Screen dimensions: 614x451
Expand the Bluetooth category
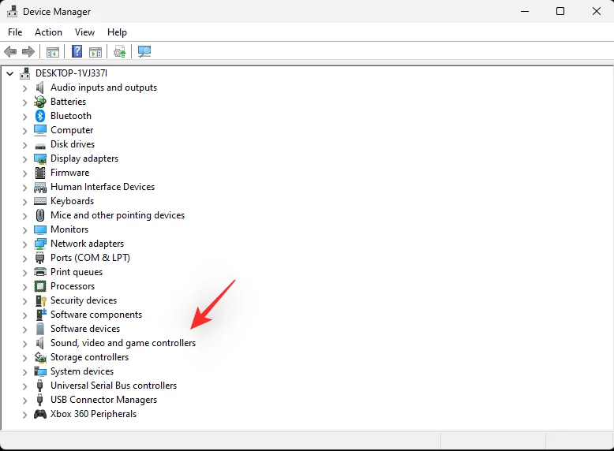pyautogui.click(x=24, y=117)
